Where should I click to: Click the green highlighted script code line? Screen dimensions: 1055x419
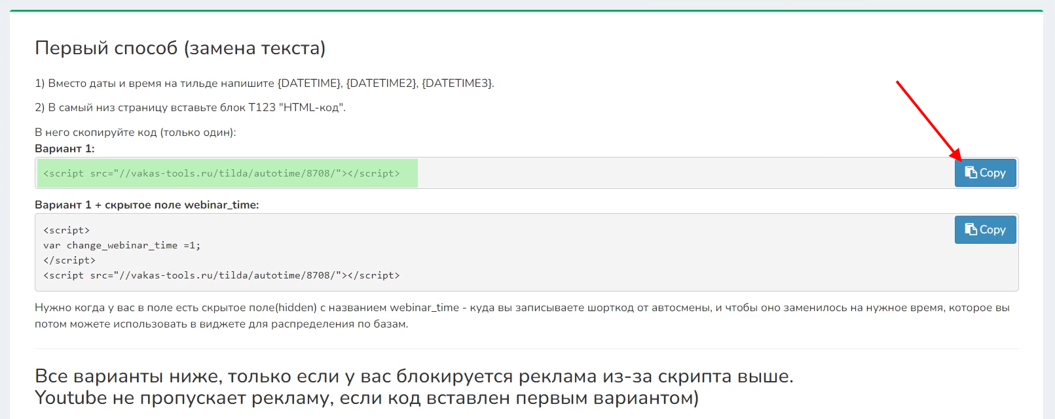(x=221, y=173)
